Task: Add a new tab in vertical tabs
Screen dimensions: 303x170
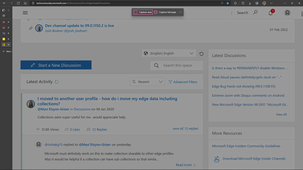Action: click(x=6, y=51)
